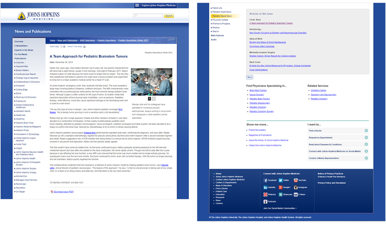
Task: Click arrow for Contact a Media Representative
Action: [366, 158]
